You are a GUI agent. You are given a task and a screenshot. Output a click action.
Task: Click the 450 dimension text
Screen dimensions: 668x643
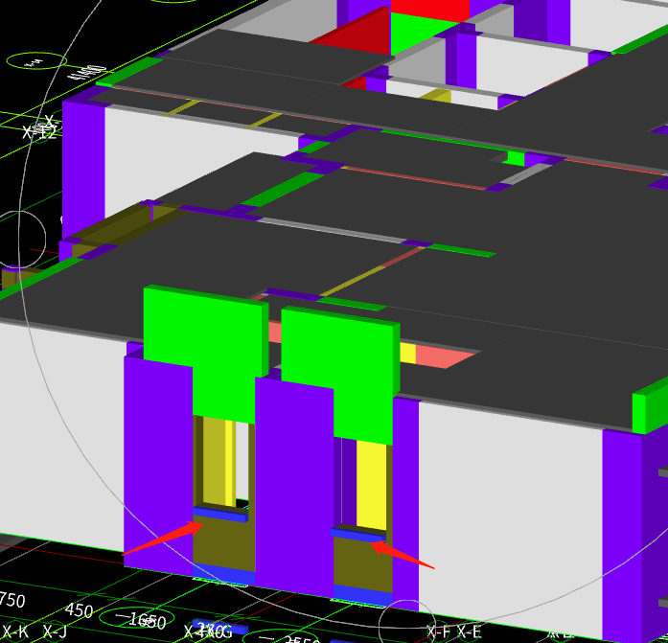pyautogui.click(x=79, y=611)
